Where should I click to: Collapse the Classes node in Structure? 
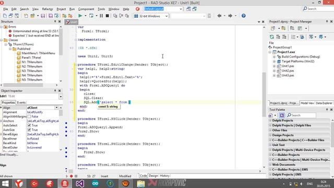[1, 40]
